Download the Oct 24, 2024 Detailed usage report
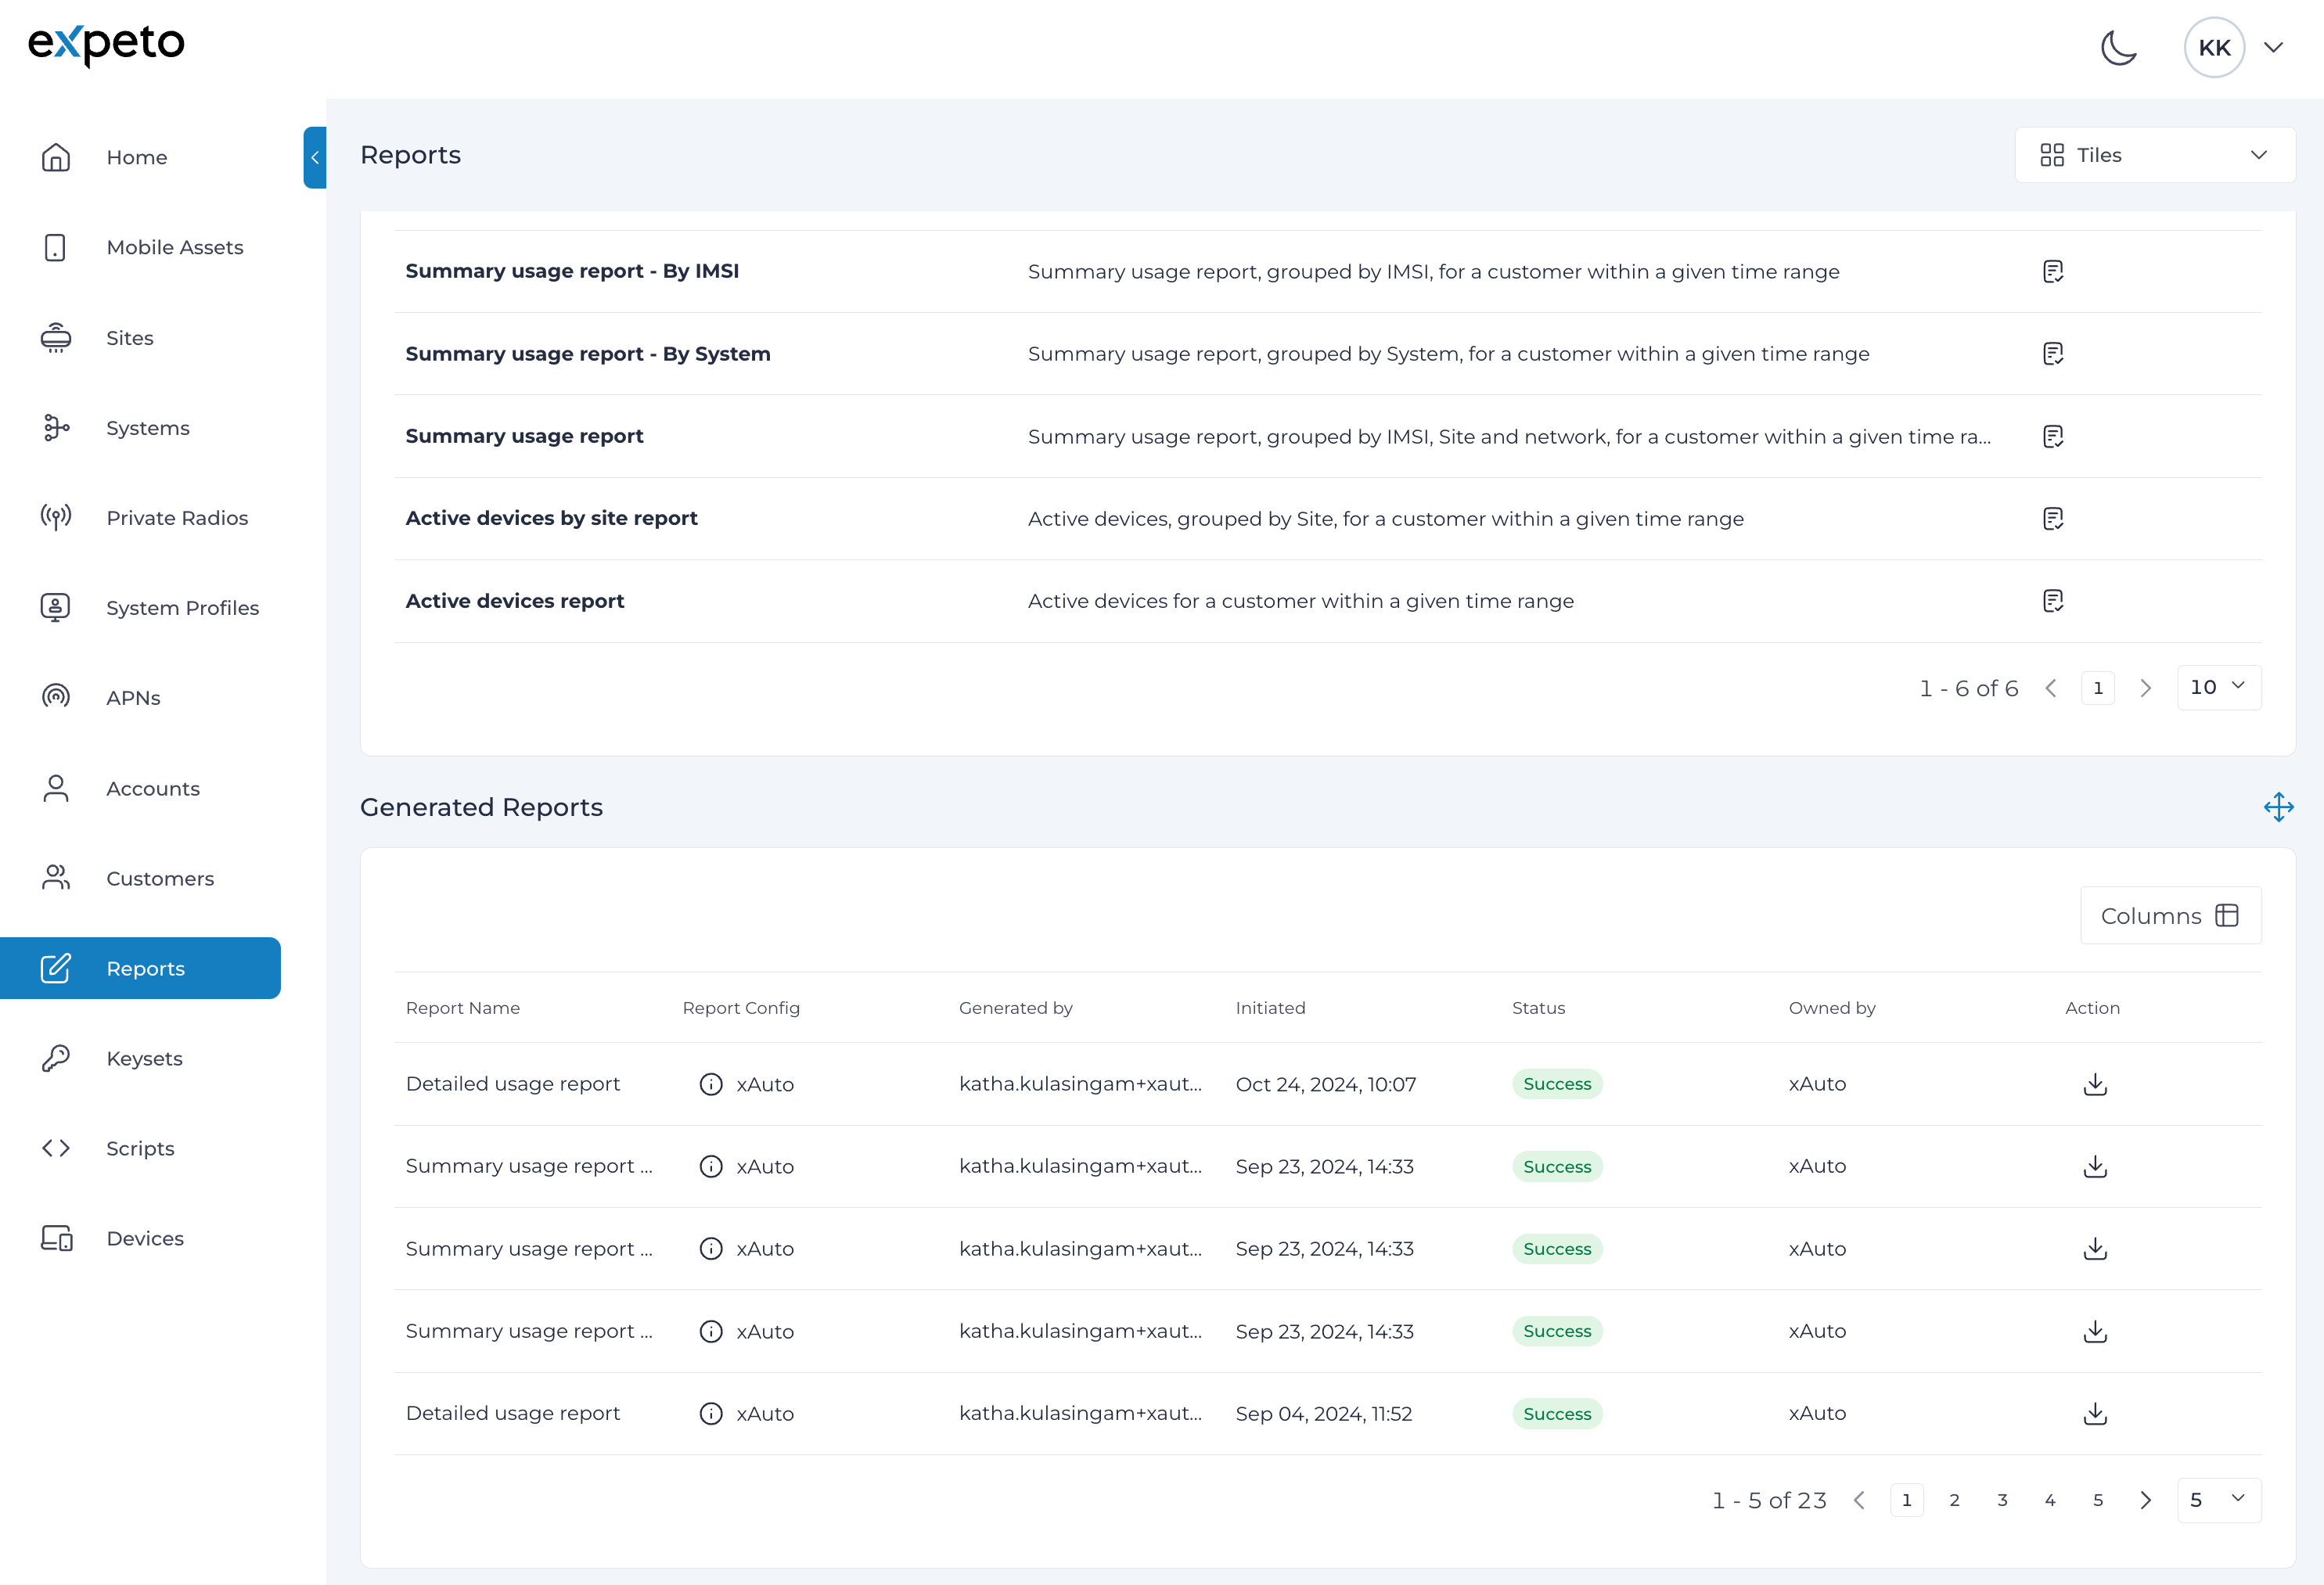Screen dimensions: 2324x1585 2095,1084
